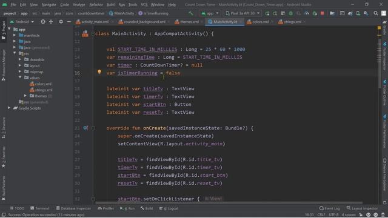Click the lightbulb quick-fix icon on line 16
Viewport: 388px width, 218px height.
99,71
